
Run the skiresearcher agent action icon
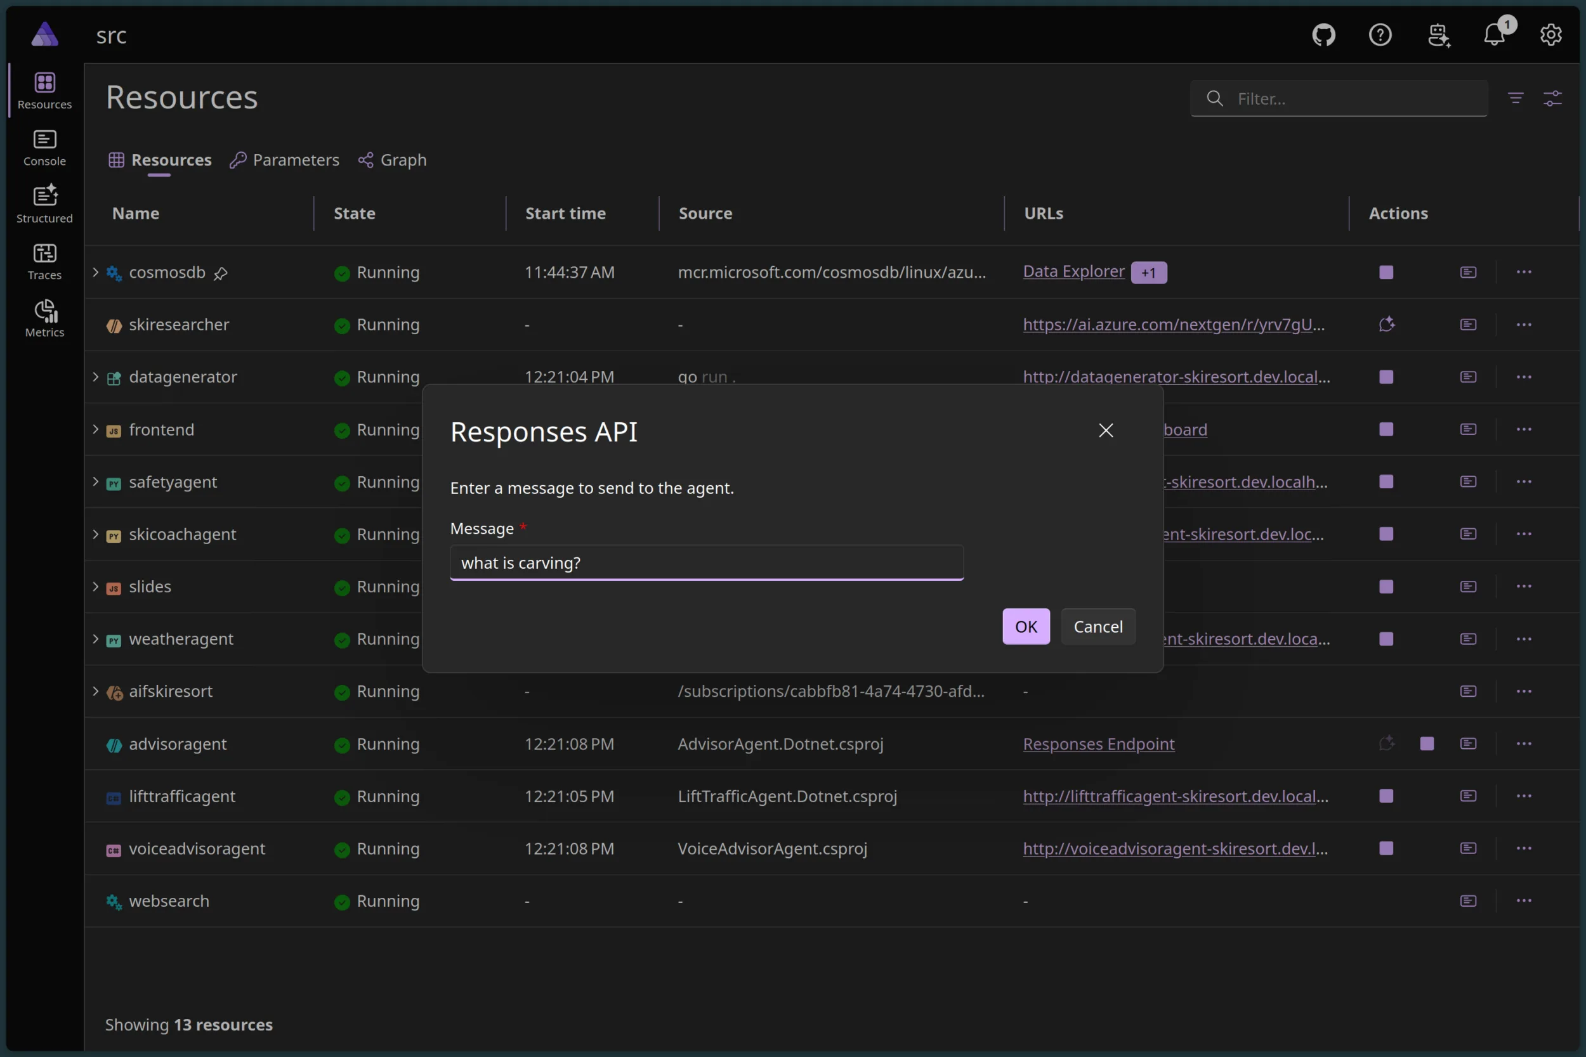pyautogui.click(x=1386, y=325)
